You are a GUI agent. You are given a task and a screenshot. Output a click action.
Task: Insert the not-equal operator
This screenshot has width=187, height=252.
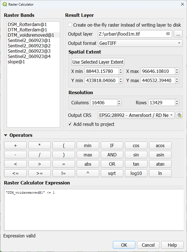63,173
